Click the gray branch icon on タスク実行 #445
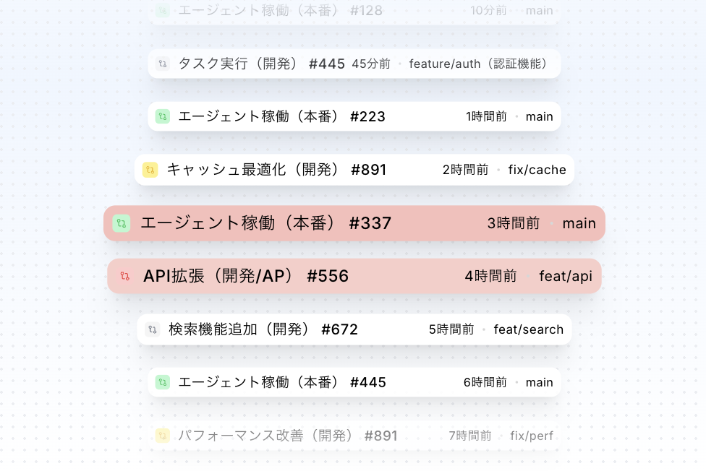 [162, 64]
